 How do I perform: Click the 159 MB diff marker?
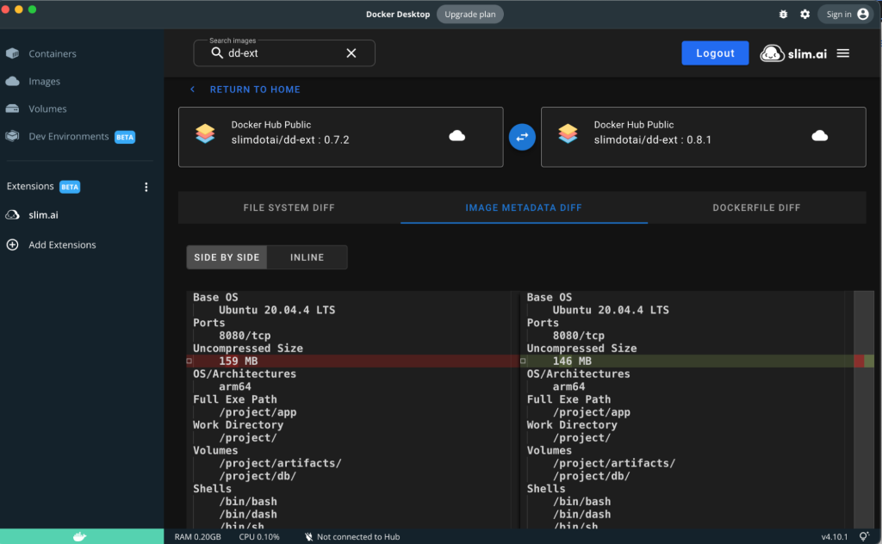[x=189, y=361]
